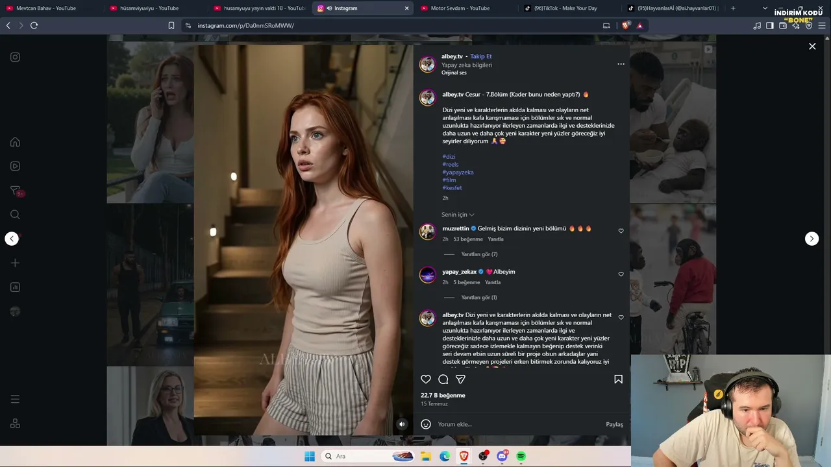
Task: Close the post overlay
Action: pyautogui.click(x=812, y=46)
